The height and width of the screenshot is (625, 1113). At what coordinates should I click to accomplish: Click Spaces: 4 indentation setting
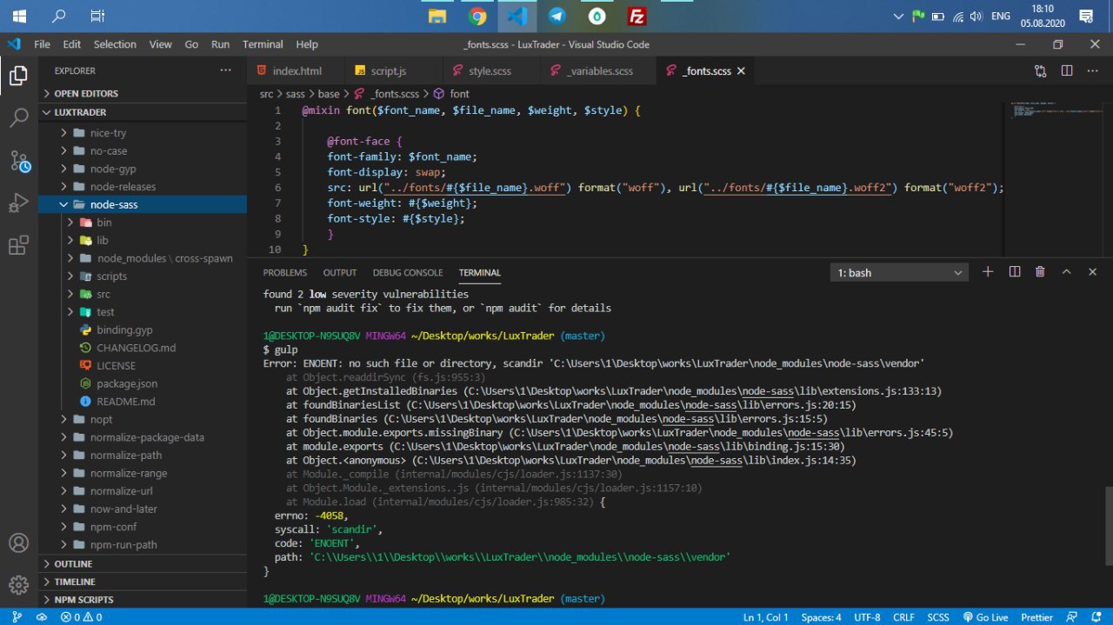click(821, 617)
